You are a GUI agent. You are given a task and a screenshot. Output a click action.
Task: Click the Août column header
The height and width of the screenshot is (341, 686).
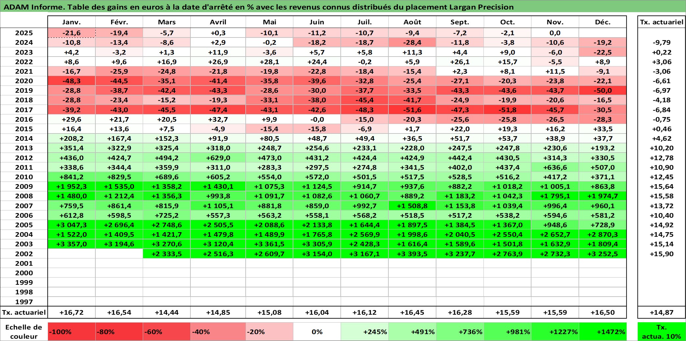pyautogui.click(x=412, y=22)
